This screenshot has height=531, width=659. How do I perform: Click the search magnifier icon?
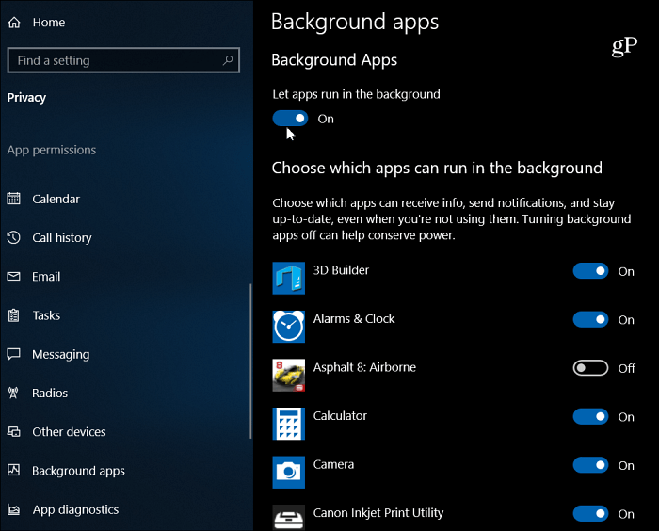point(228,60)
